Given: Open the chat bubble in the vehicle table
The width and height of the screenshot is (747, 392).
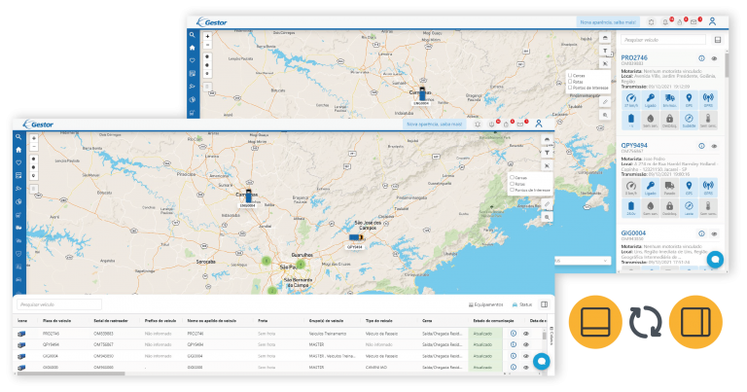Looking at the screenshot, I should click(542, 361).
